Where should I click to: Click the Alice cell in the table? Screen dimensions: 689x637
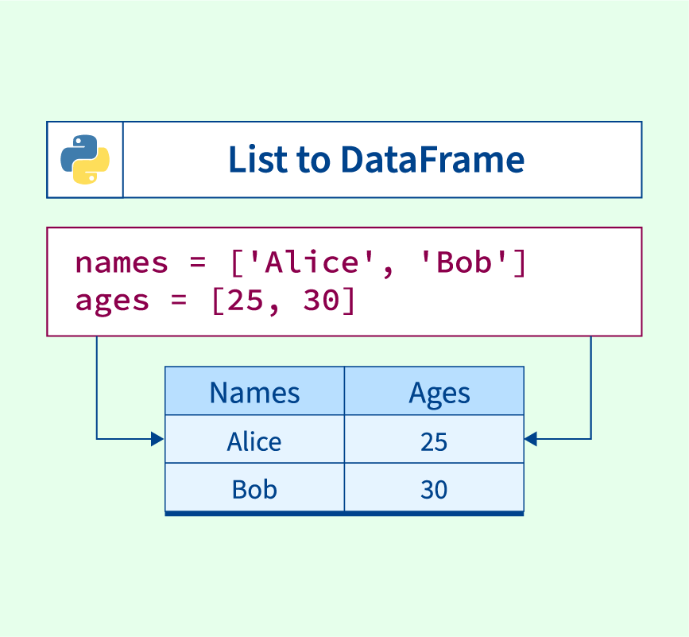click(x=254, y=441)
